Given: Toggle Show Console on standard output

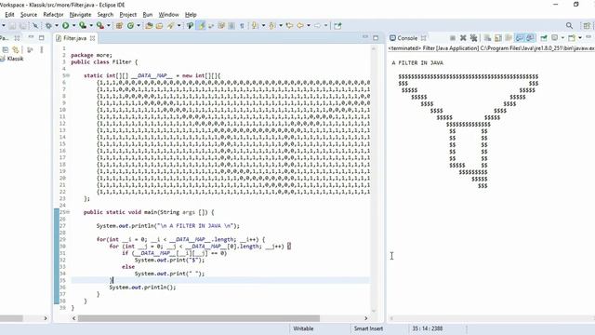Looking at the screenshot, I should point(519,38).
